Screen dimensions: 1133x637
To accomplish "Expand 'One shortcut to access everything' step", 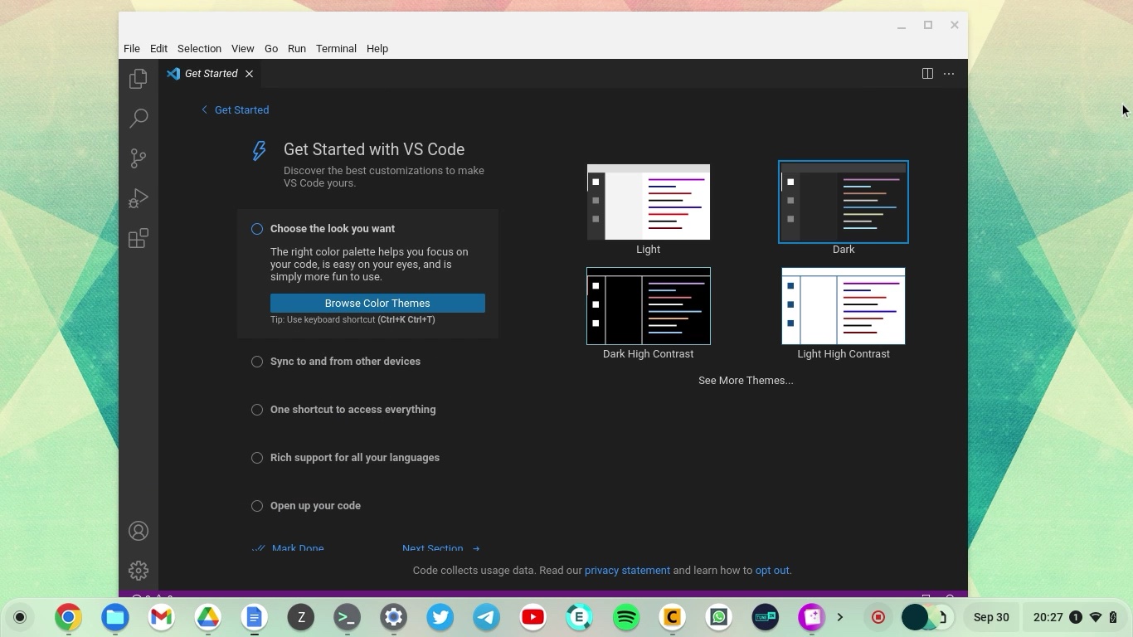I will [x=353, y=410].
